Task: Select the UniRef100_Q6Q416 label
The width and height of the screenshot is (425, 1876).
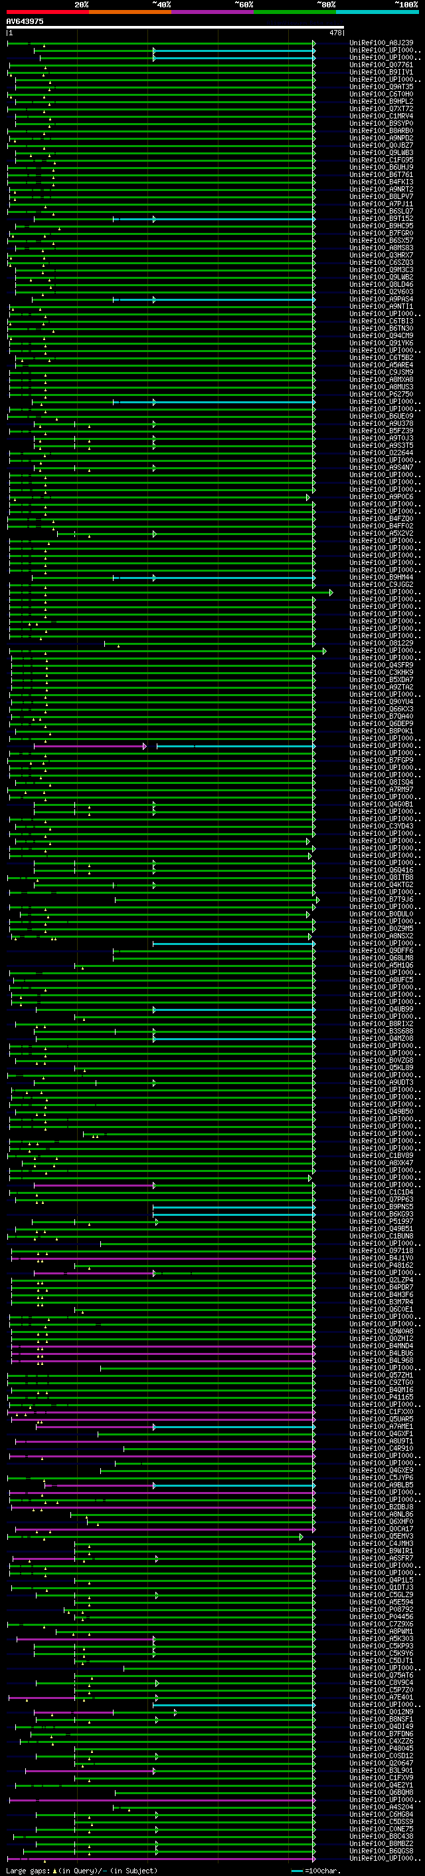Action: tap(381, 870)
